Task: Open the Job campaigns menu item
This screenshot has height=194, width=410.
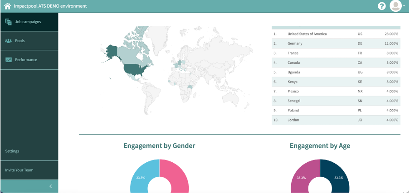Action: [x=29, y=22]
